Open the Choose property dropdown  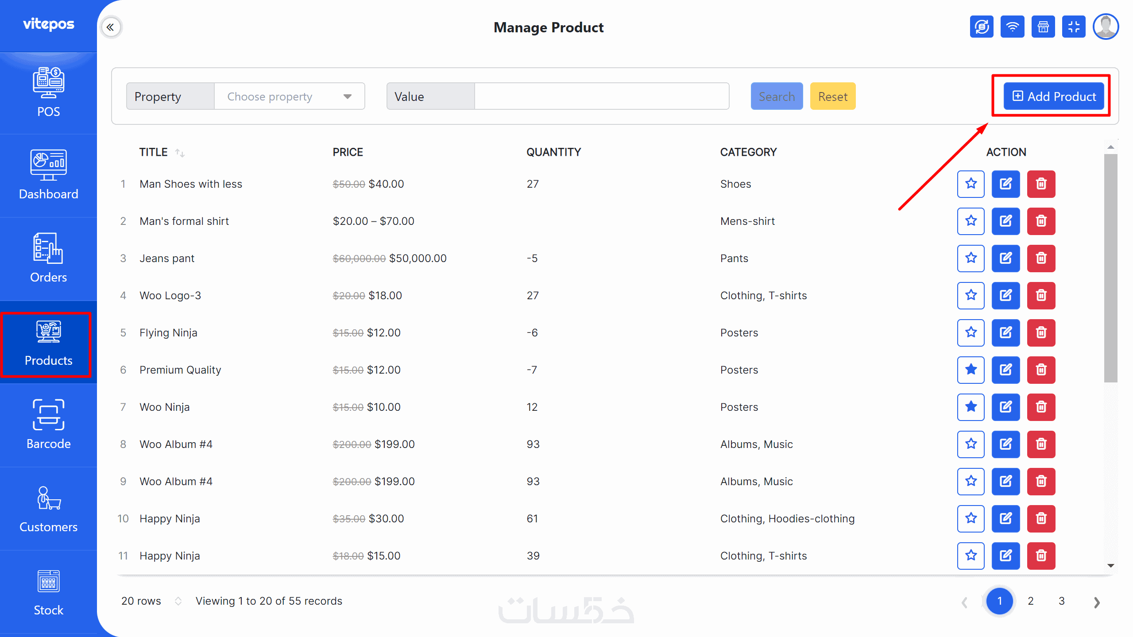(289, 97)
